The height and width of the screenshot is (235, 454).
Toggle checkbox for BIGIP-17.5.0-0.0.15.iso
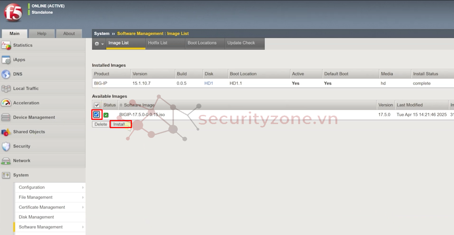pyautogui.click(x=97, y=115)
